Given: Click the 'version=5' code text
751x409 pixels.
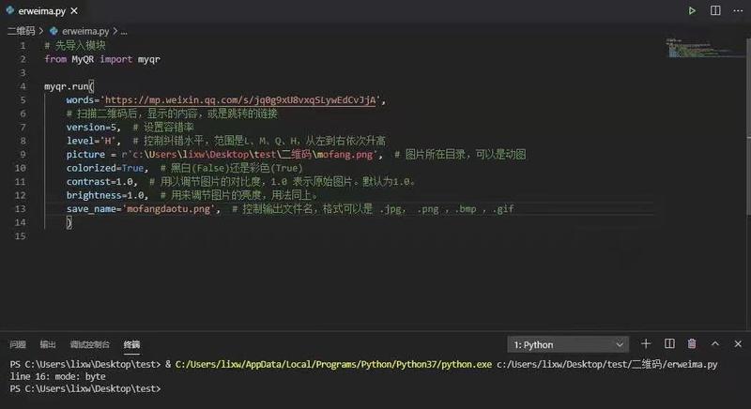Looking at the screenshot, I should [x=91, y=128].
